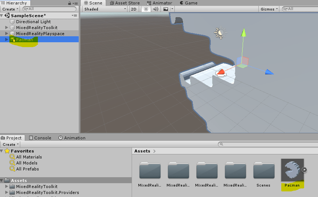The image size is (318, 197).
Task: Expand the MixedRealityToolkit hierarchy item
Action: (6, 28)
